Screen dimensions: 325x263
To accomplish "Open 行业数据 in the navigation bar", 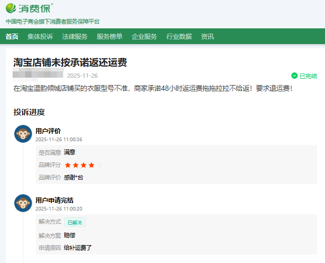I will 179,36.
